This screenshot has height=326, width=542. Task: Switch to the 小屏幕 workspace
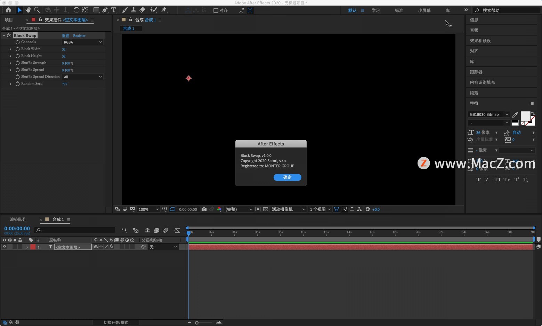click(x=424, y=10)
